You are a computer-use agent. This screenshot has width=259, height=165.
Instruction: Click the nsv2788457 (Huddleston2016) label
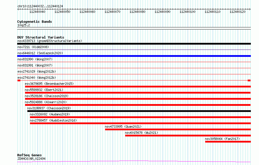coord(53,120)
